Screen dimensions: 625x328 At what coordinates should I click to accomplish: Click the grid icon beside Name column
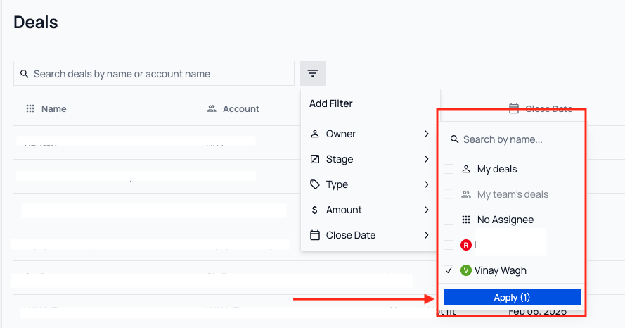coord(30,108)
